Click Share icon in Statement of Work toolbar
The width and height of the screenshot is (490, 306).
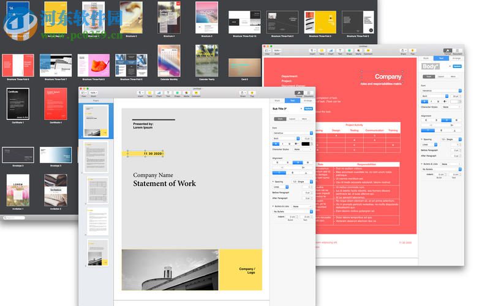coord(243,93)
